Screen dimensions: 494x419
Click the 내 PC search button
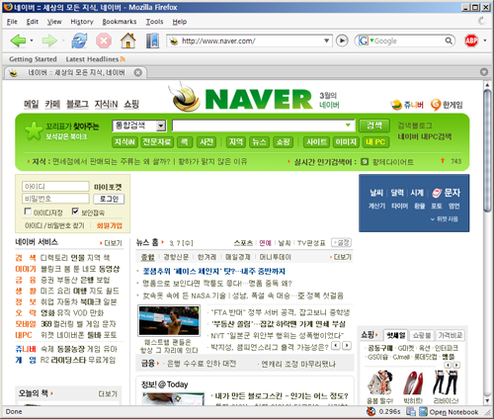click(x=375, y=142)
